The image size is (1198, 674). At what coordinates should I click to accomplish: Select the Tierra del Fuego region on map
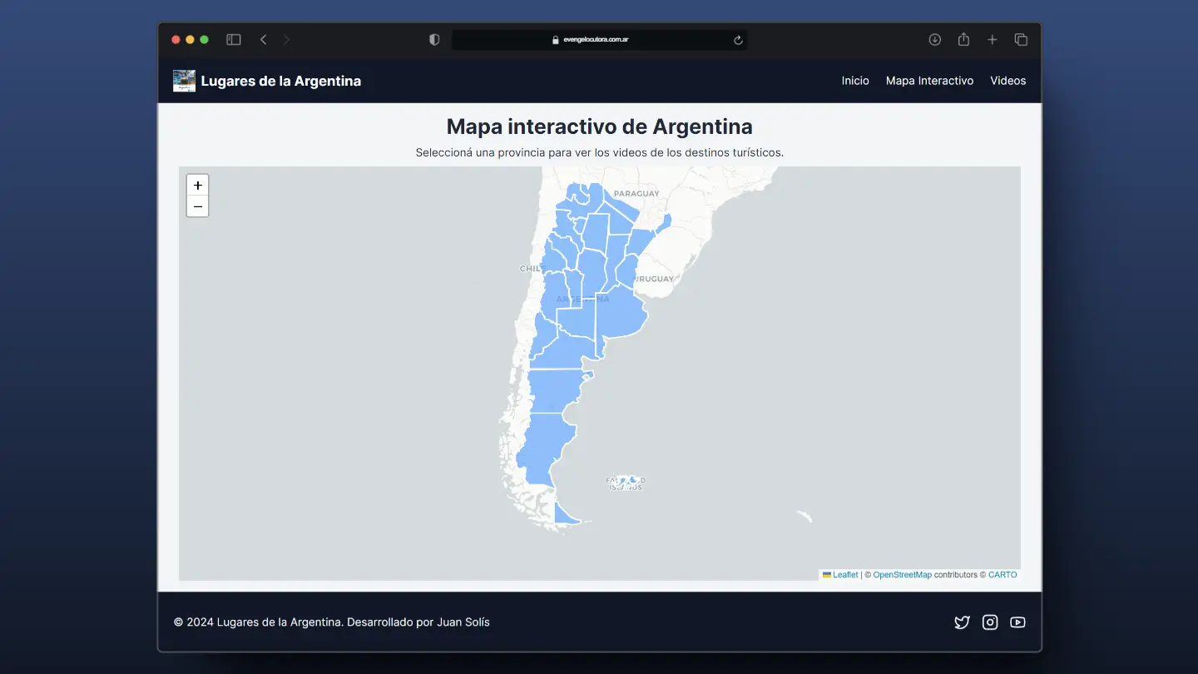coord(566,514)
